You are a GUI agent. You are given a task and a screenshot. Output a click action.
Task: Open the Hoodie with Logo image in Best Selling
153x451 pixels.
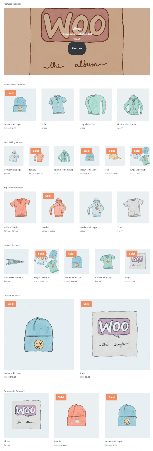tap(14, 156)
